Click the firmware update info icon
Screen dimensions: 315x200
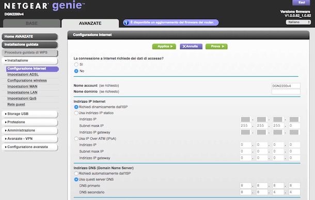(x=126, y=23)
